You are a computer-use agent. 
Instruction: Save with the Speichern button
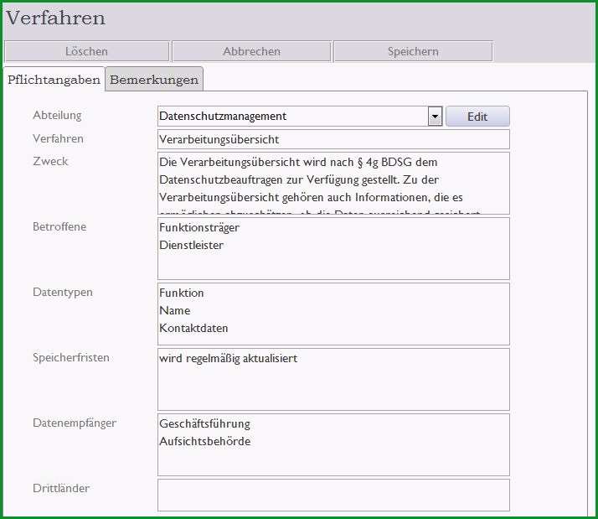[x=413, y=51]
